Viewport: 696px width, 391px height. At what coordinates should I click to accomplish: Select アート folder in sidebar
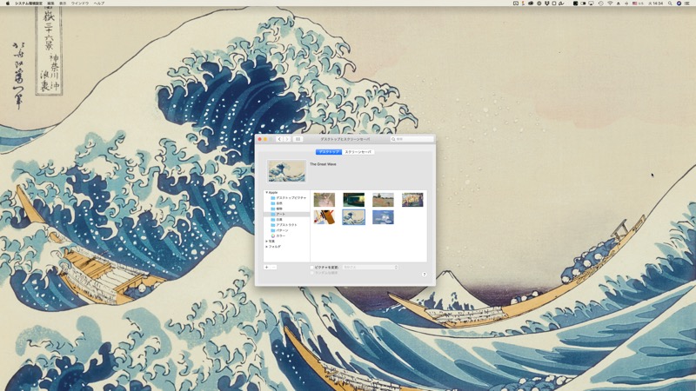[x=286, y=214]
